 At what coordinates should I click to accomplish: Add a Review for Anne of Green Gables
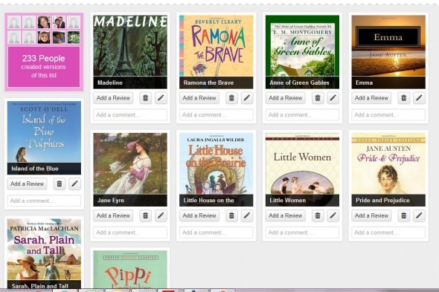click(x=285, y=98)
